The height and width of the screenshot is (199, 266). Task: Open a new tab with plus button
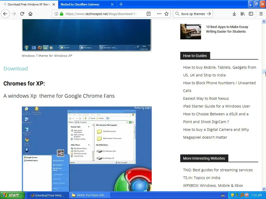pos(121,4)
